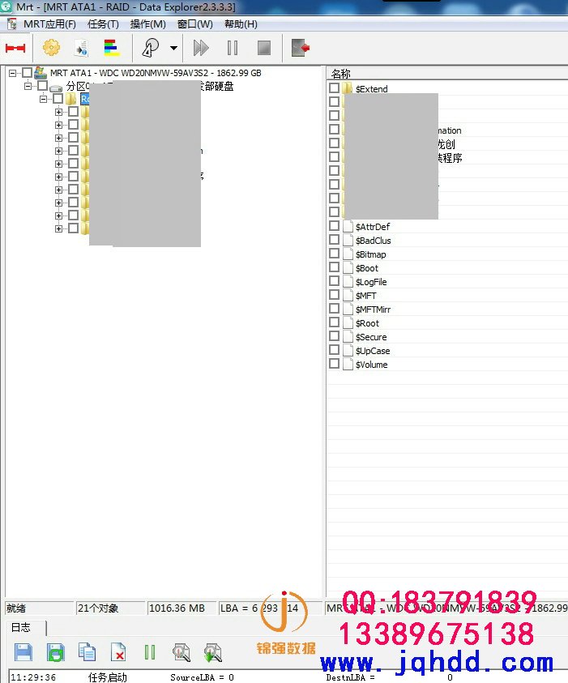Click the $Boot file icon
Screen dimensions: 568x683
(x=347, y=268)
